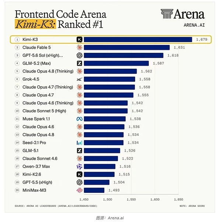Viewport: 221px width, 222px height.
Task: Click the Seed bars logo beside Seed-2.1 Pro
Action: tap(79, 143)
